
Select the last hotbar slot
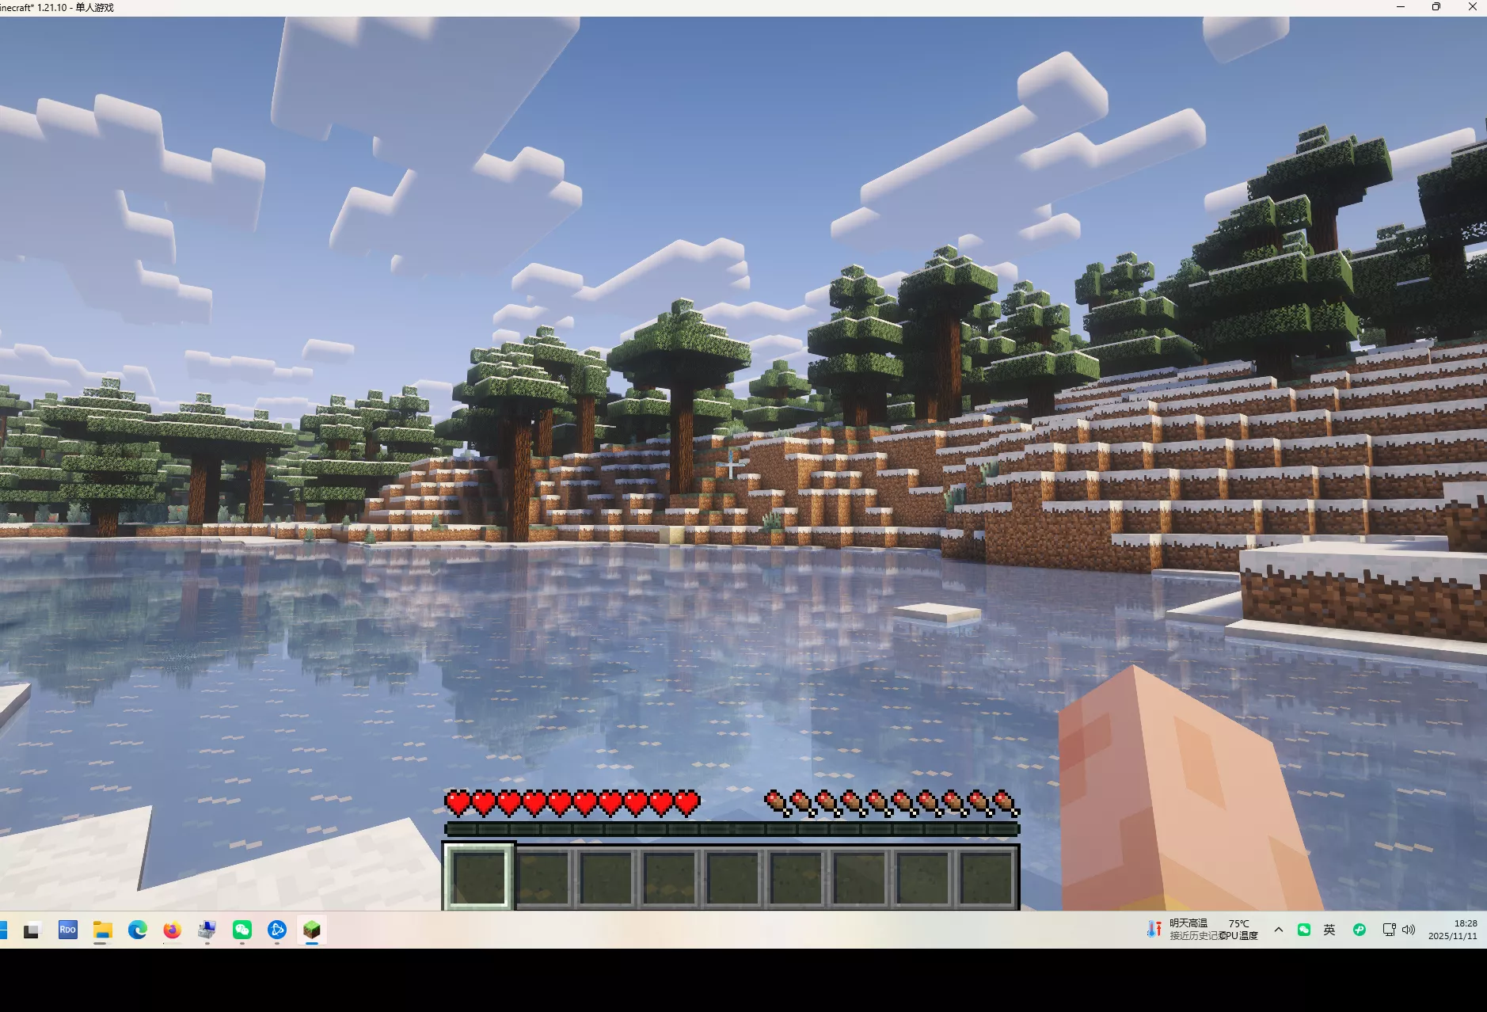(986, 877)
